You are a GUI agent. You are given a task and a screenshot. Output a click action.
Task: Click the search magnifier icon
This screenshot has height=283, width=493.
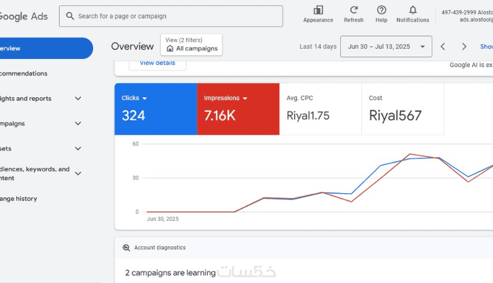70,16
